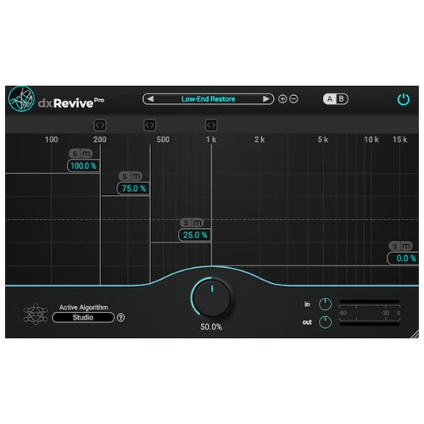Click the 100 frequency label
The width and height of the screenshot is (424, 424).
pos(51,140)
